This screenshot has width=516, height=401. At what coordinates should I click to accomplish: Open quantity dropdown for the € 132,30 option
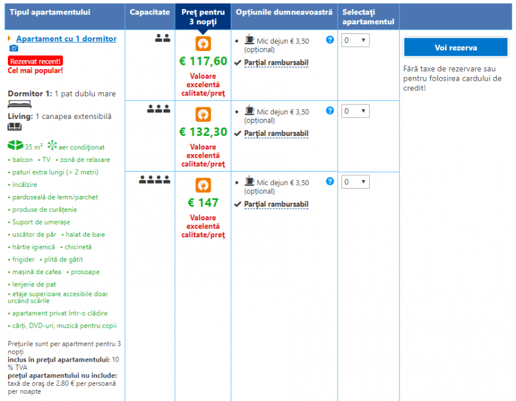click(355, 111)
